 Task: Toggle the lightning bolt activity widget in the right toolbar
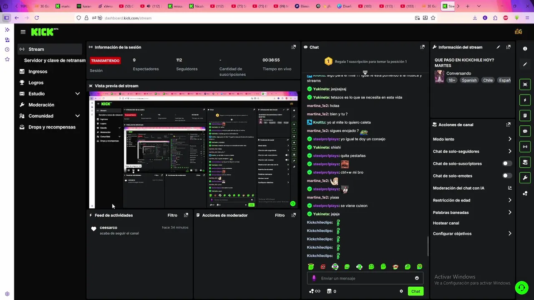(525, 100)
